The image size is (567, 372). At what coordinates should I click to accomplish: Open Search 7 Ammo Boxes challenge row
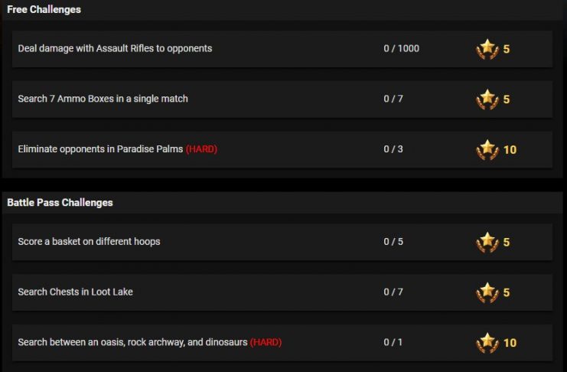point(282,100)
